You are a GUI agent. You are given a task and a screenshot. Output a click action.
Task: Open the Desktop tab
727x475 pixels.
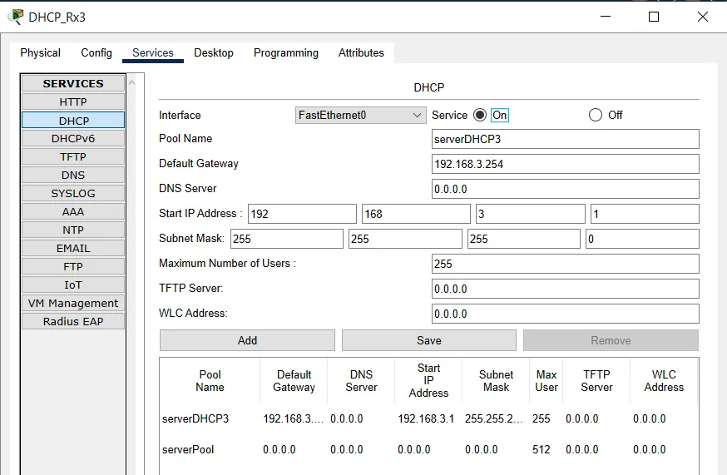coord(214,53)
